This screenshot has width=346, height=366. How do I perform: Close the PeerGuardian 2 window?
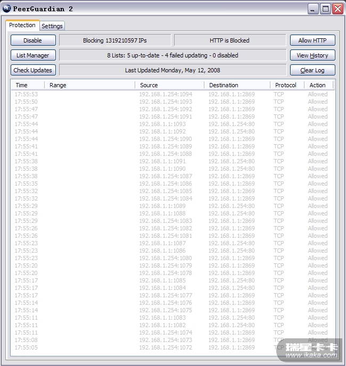point(338,9)
